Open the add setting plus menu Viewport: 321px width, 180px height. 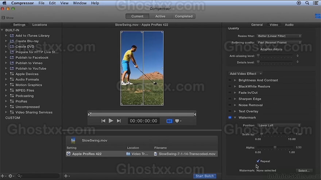[3, 176]
